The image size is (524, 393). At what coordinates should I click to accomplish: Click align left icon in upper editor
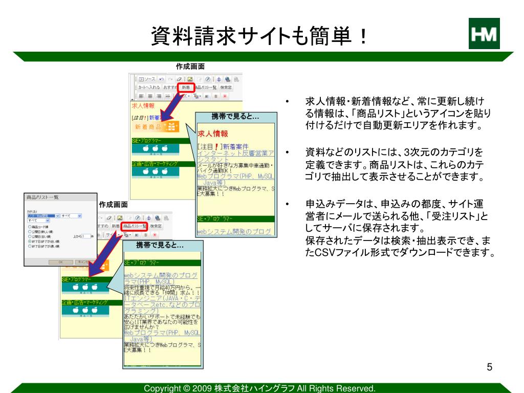coord(141,96)
